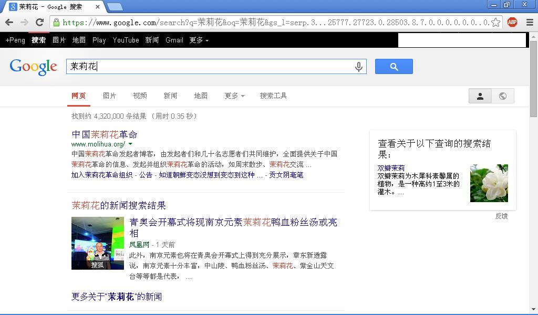Open the 加入茉莉花革命组织 sitelink
The image size is (538, 315).
[102, 175]
